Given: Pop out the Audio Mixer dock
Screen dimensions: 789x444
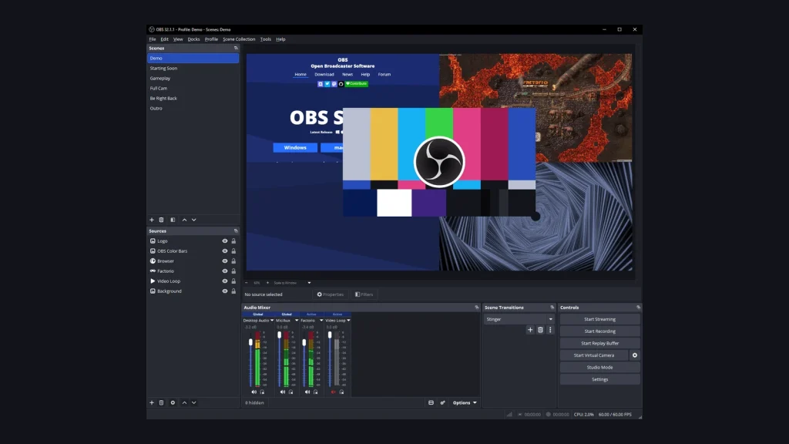Looking at the screenshot, I should click(x=476, y=308).
